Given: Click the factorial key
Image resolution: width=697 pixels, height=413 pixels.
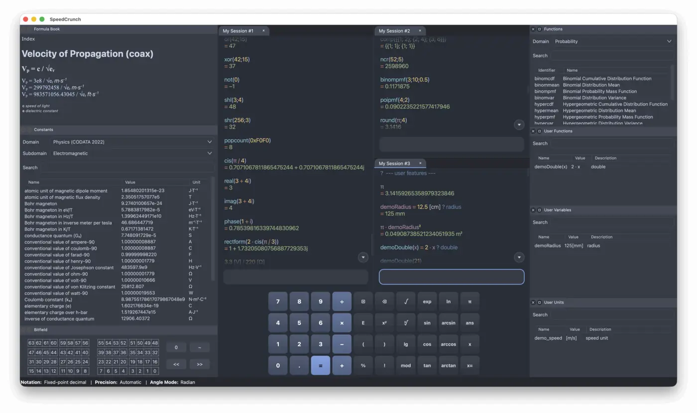Looking at the screenshot, I should click(384, 366).
